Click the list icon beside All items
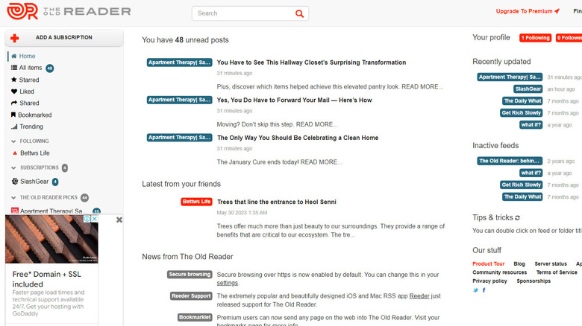Screen dimensions: 582x326 pyautogui.click(x=14, y=68)
